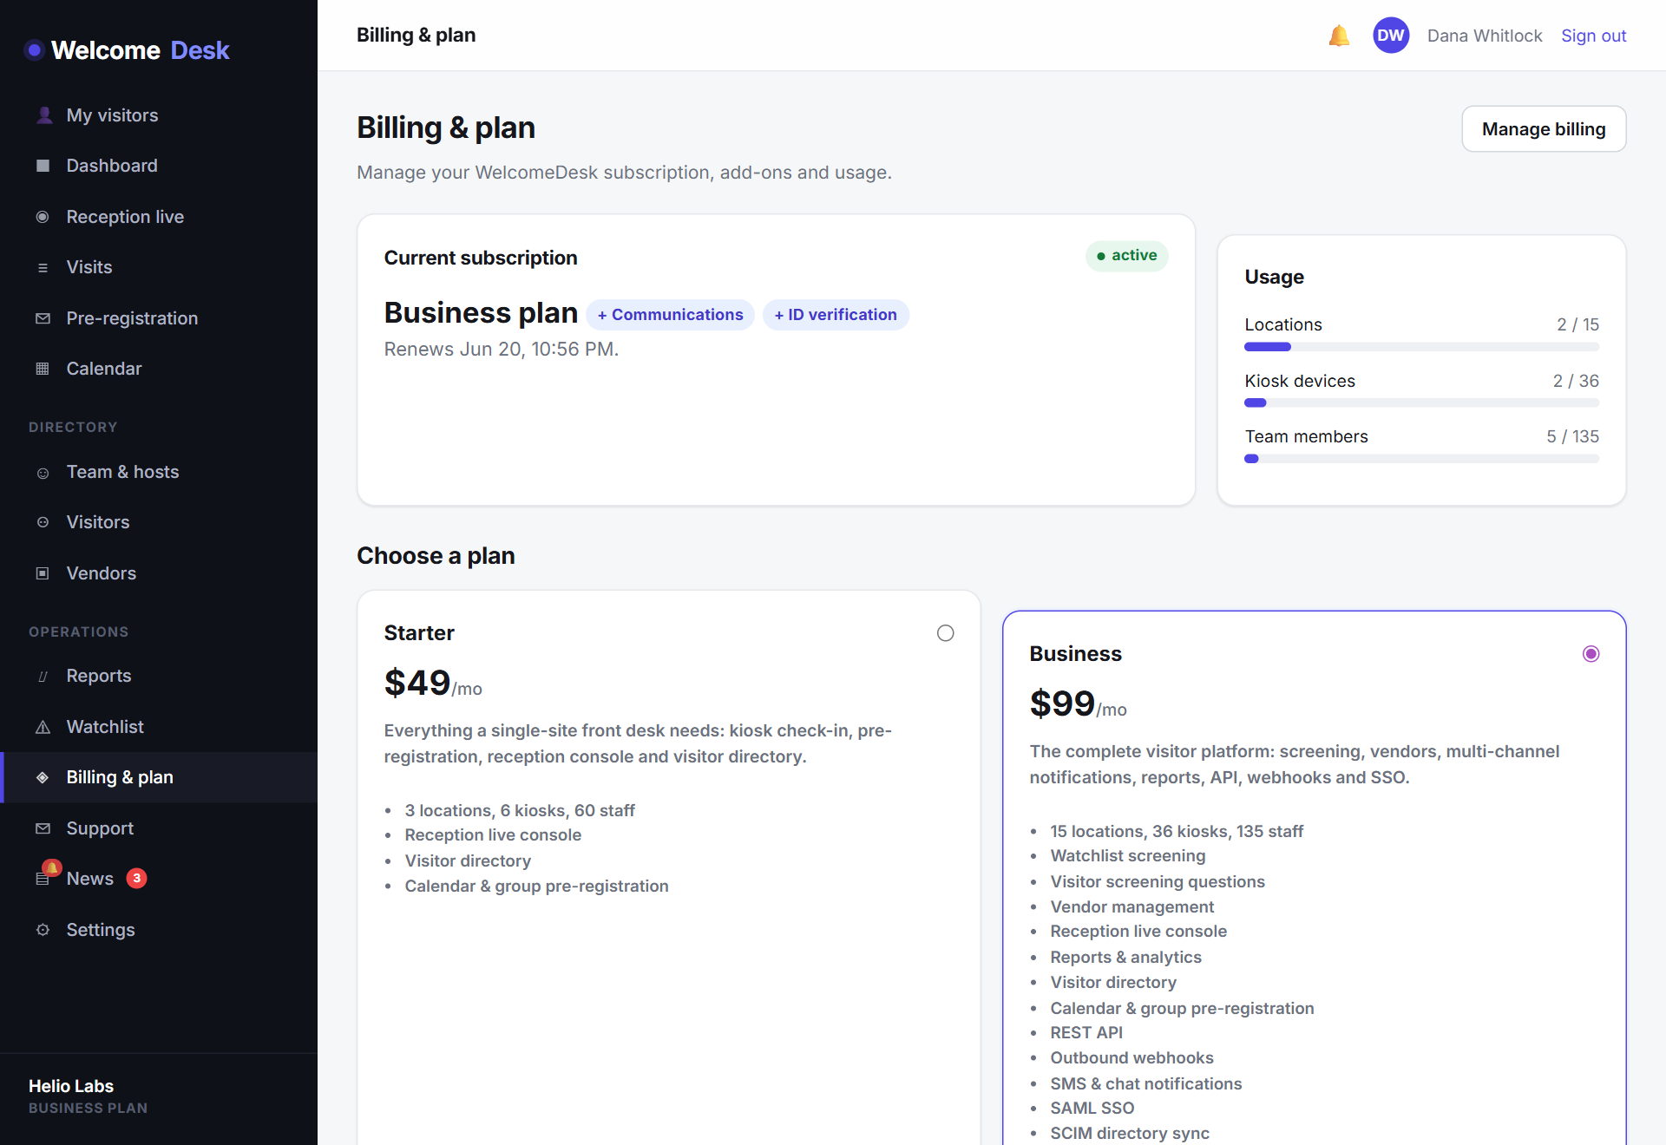
Task: Click the active subscription status badge
Action: (1126, 256)
